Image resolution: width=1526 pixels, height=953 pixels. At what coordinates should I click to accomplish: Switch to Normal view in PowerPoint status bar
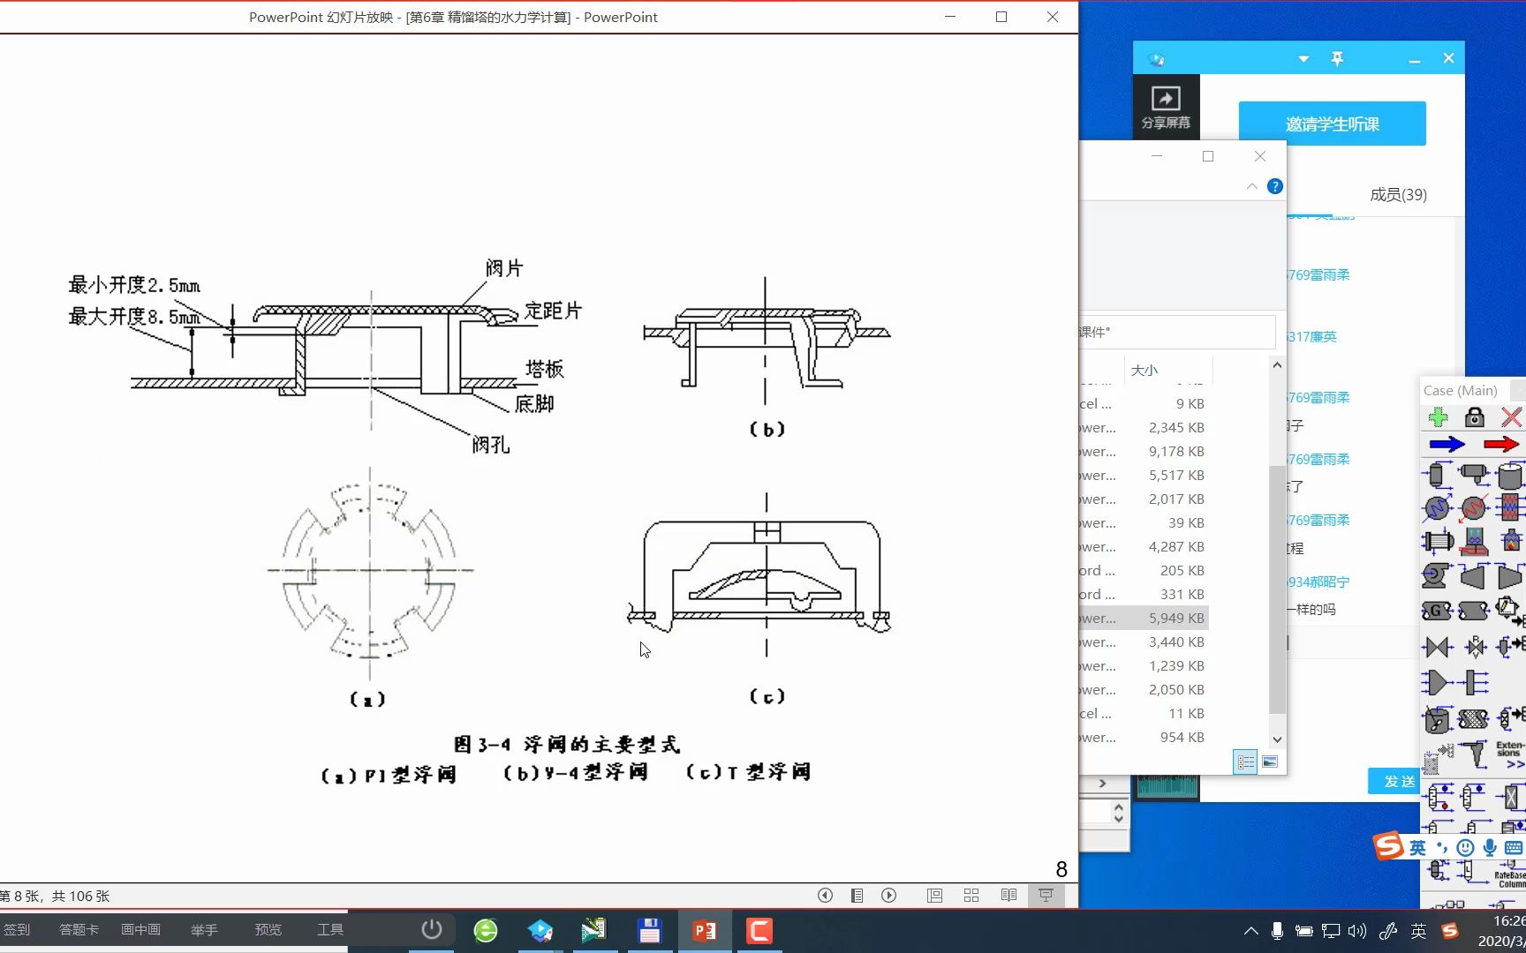tap(934, 896)
